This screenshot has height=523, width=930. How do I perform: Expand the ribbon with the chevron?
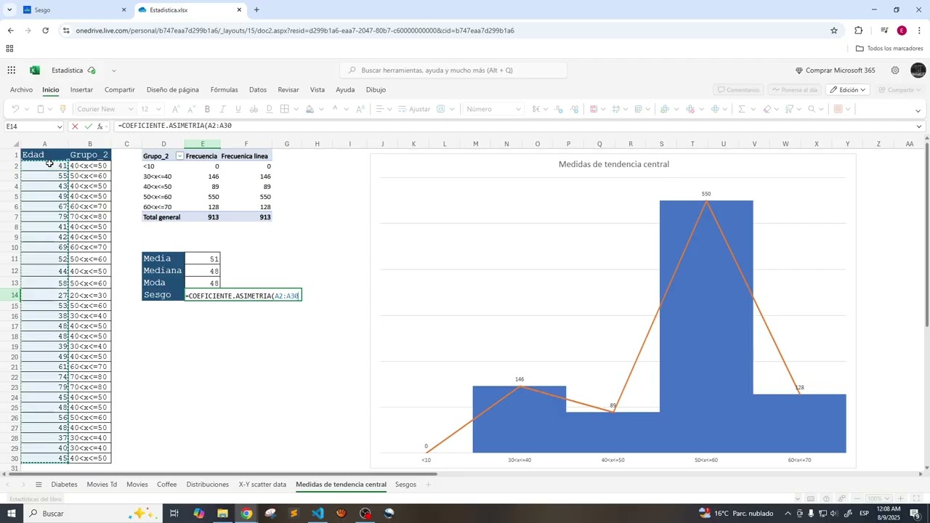[x=918, y=110]
